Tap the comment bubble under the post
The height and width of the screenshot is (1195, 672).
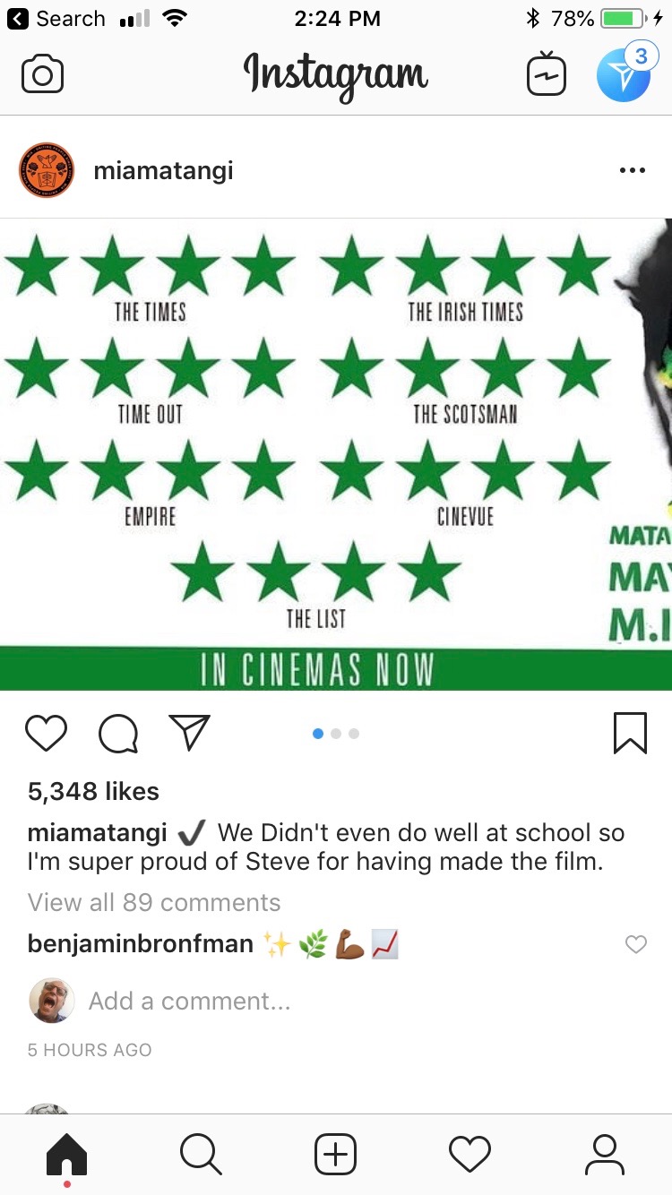(x=118, y=734)
